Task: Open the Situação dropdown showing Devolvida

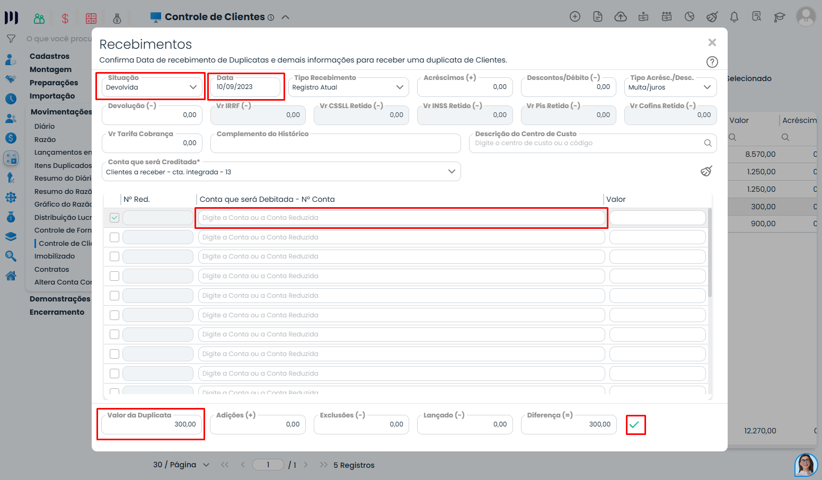Action: pos(152,87)
